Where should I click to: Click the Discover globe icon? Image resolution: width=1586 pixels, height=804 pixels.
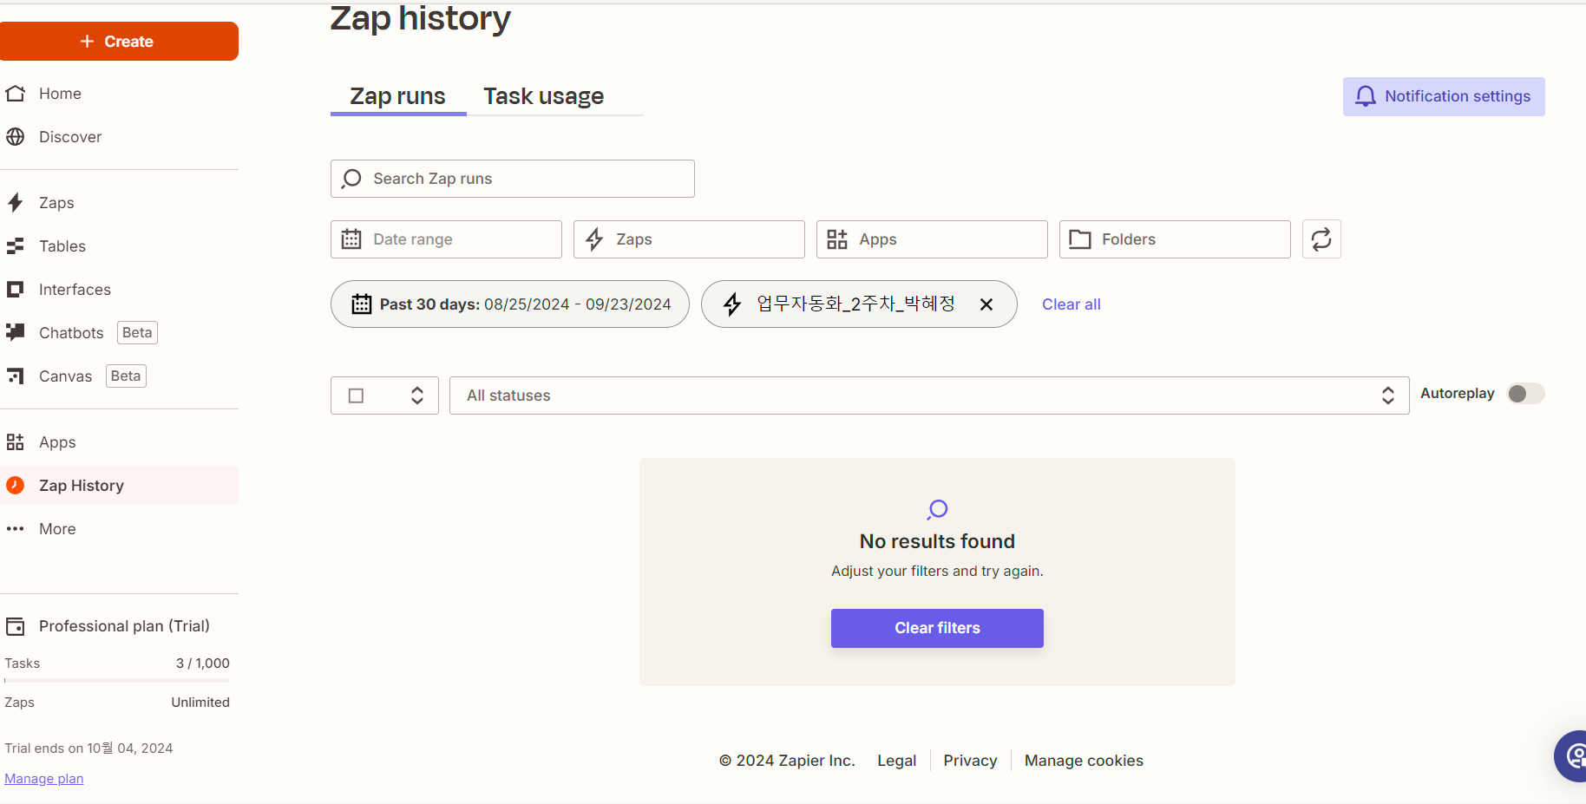coord(16,137)
